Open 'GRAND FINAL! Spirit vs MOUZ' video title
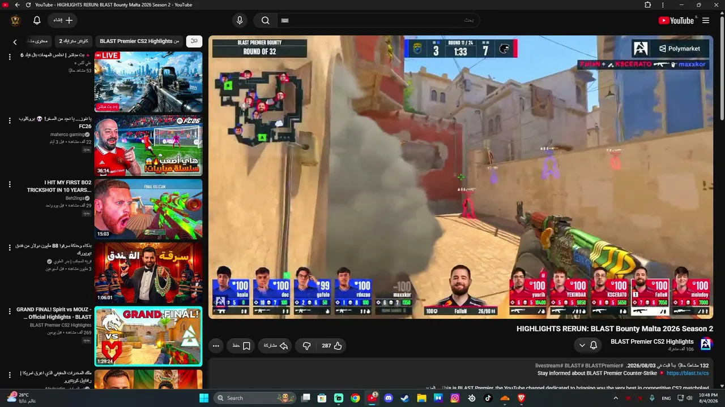 tap(54, 313)
